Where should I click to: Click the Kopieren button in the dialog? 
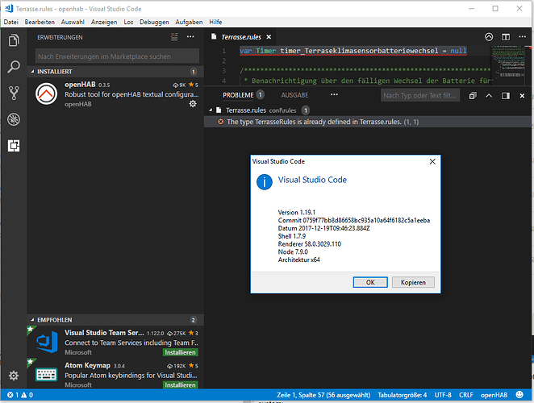pyautogui.click(x=413, y=282)
